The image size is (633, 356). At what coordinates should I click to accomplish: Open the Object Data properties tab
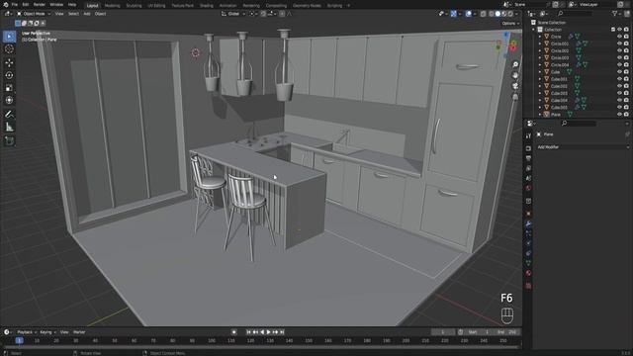click(528, 263)
